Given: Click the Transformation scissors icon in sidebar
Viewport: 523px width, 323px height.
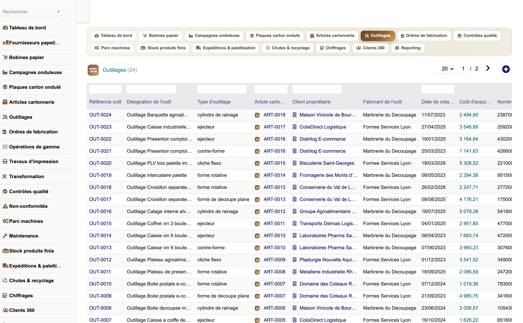Looking at the screenshot, I should [5, 177].
